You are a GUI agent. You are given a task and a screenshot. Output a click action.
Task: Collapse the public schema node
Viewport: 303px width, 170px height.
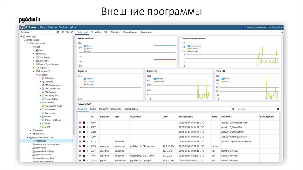click(x=37, y=75)
